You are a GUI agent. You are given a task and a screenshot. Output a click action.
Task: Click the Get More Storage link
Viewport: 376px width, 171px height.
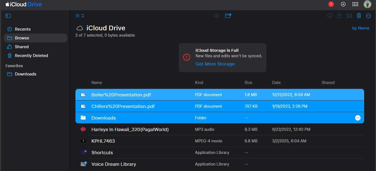coord(215,64)
